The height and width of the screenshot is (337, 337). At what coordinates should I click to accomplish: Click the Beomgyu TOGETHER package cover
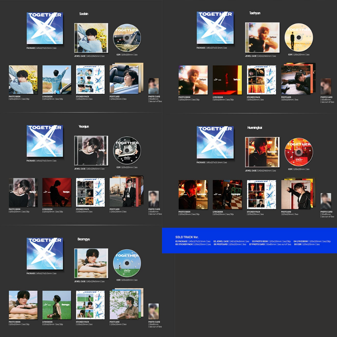(45, 253)
